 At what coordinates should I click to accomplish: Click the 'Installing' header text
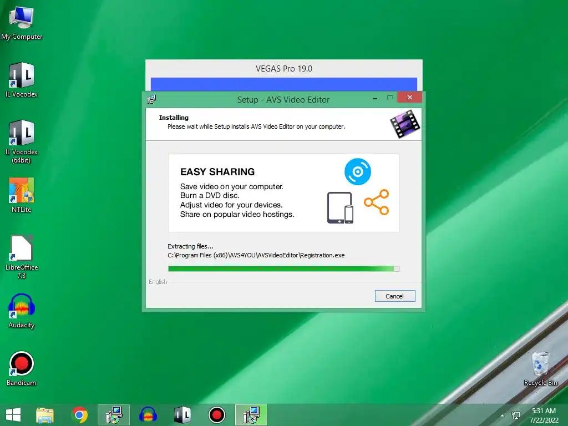pyautogui.click(x=174, y=118)
